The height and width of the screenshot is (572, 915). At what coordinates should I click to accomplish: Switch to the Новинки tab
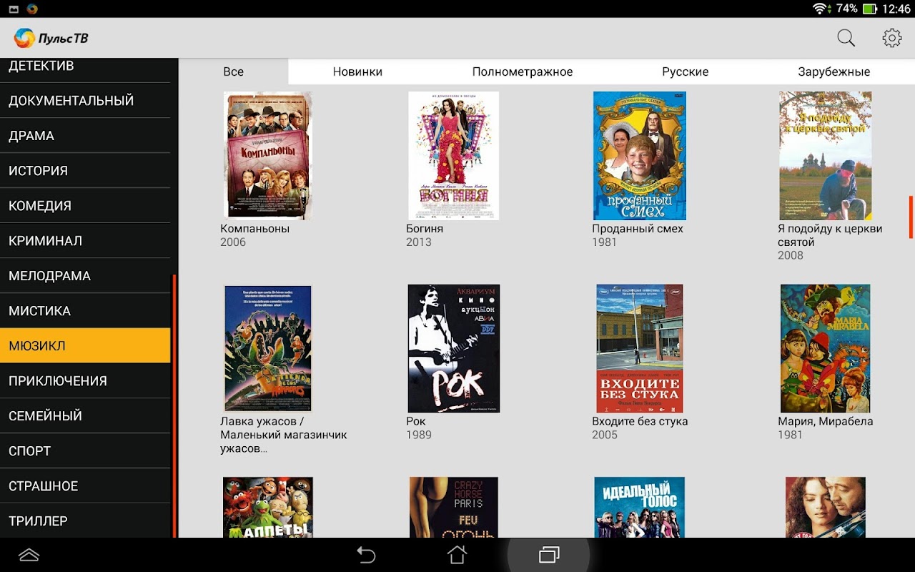(357, 71)
